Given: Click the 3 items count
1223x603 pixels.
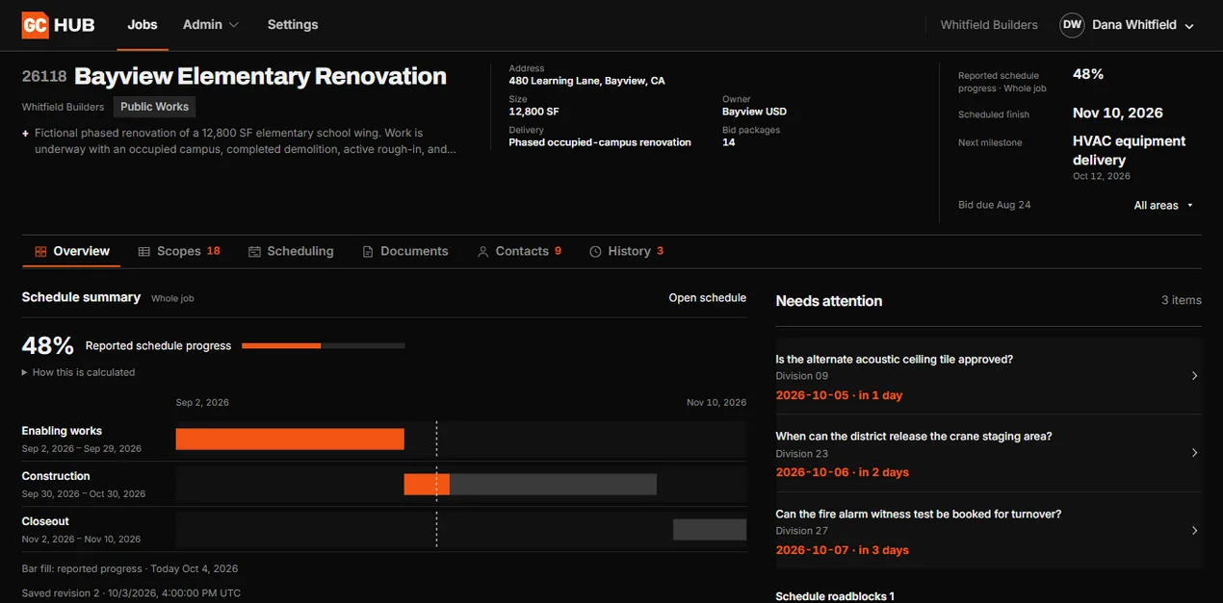Looking at the screenshot, I should point(1182,301).
